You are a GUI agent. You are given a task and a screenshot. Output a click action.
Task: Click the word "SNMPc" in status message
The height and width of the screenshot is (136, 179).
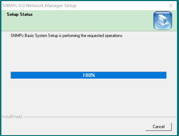[x=17, y=36]
